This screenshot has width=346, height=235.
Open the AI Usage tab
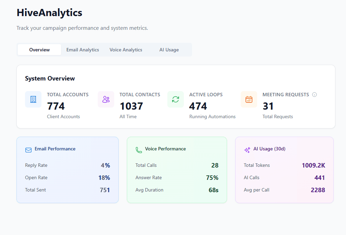pyautogui.click(x=169, y=50)
